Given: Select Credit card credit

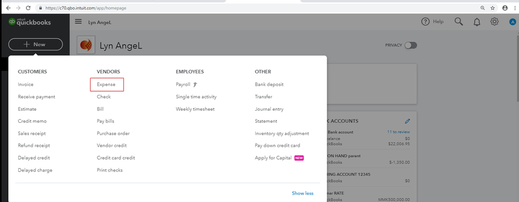Looking at the screenshot, I should [x=116, y=158].
